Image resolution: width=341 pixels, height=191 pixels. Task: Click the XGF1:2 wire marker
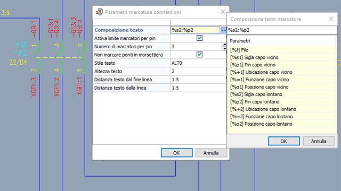(x=56, y=87)
